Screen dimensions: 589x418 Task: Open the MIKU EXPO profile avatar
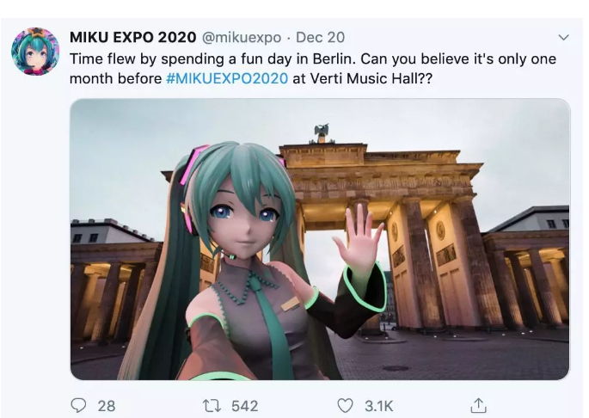[x=35, y=52]
